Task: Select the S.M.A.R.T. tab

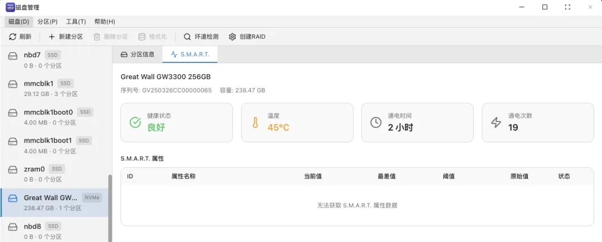Action: pyautogui.click(x=190, y=55)
